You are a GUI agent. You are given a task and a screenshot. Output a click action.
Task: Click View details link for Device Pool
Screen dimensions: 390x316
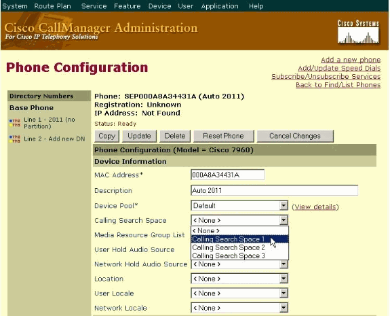[x=315, y=207]
